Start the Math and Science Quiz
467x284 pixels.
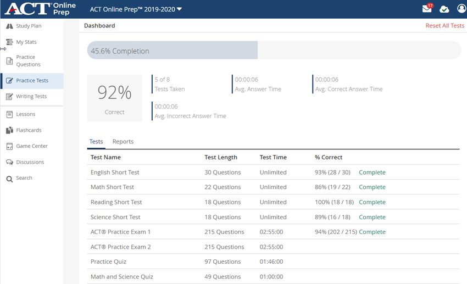[x=273, y=276]
